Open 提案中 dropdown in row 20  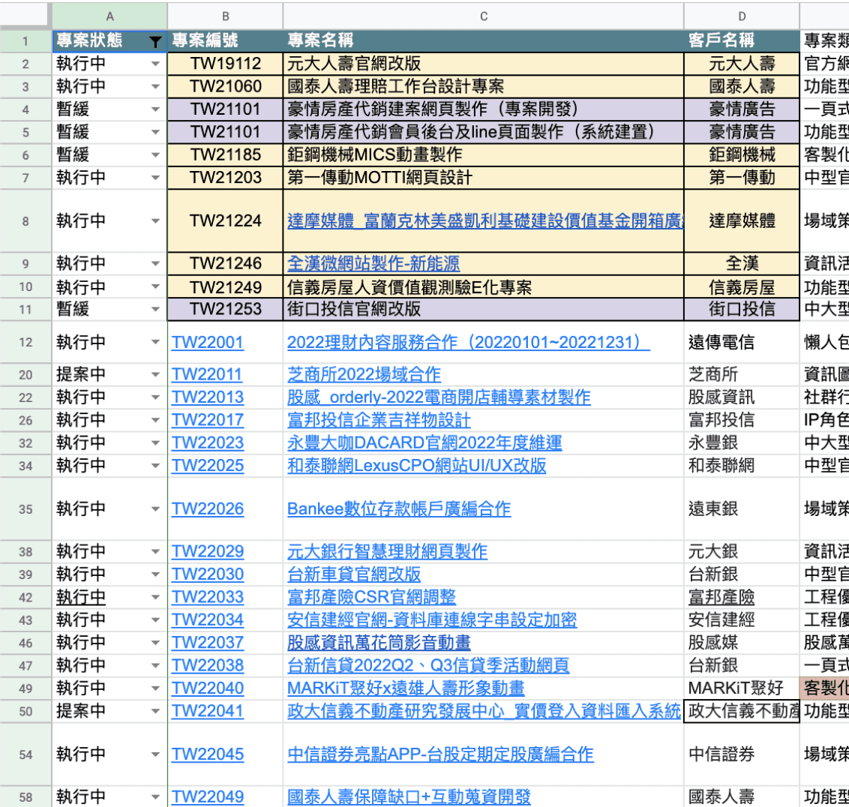click(155, 375)
